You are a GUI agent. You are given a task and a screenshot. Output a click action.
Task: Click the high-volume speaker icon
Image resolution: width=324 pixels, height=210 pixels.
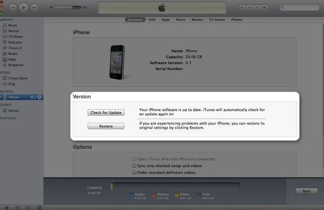click(x=85, y=7)
